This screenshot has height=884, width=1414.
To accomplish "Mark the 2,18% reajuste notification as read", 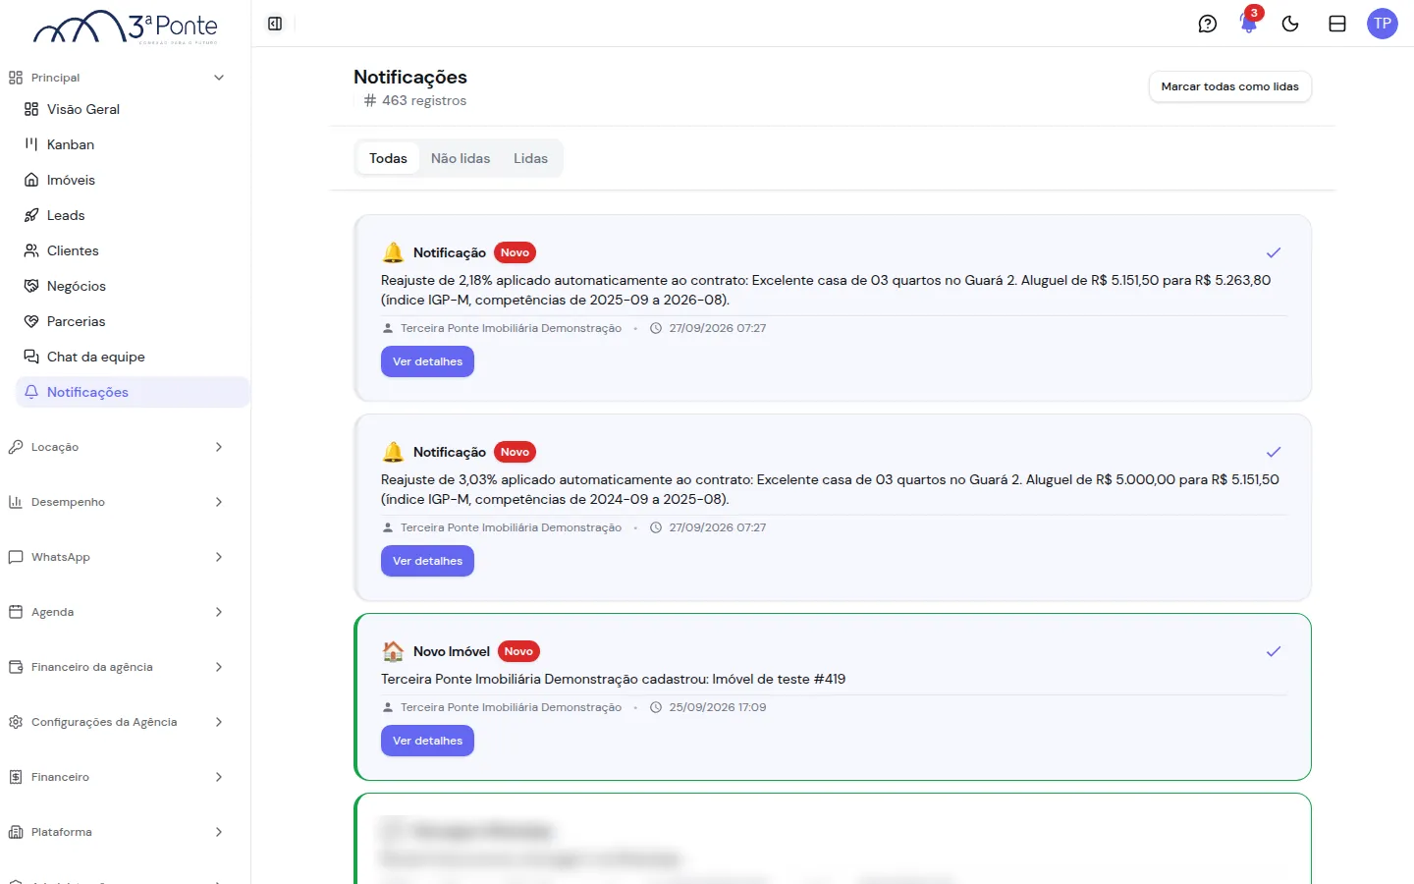I will 1274,252.
